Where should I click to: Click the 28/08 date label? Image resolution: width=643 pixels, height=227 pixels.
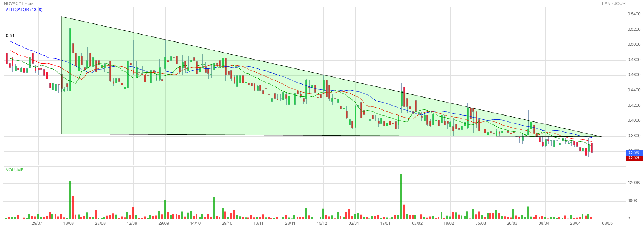pyautogui.click(x=100, y=223)
